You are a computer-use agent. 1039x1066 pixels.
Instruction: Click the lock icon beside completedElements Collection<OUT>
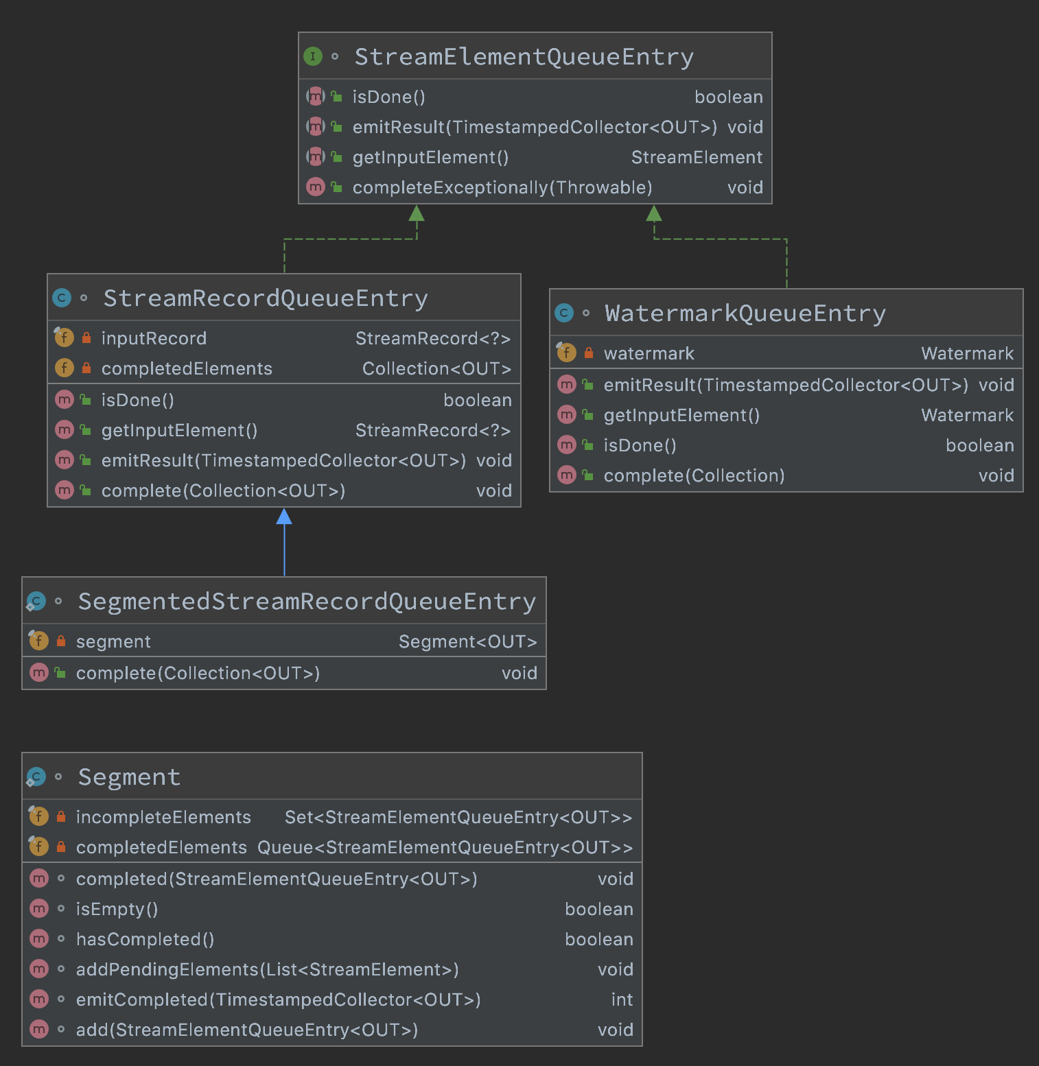pos(86,368)
